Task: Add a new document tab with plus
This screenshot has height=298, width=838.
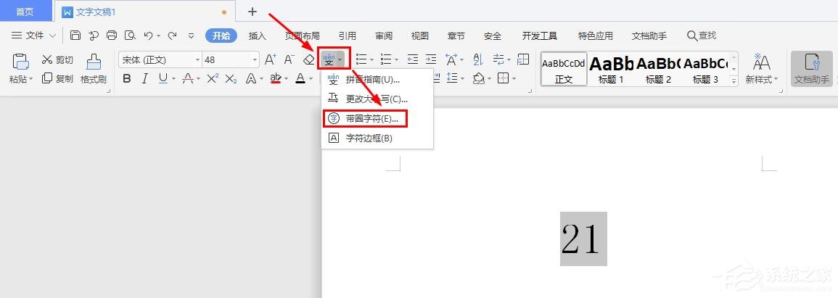Action: pos(252,11)
